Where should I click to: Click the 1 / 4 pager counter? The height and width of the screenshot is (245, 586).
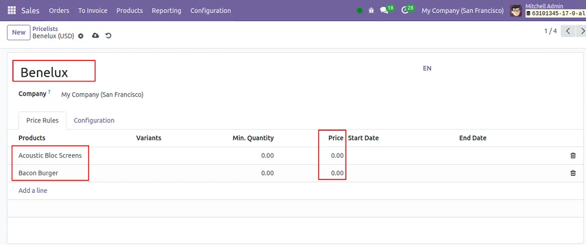tap(550, 31)
